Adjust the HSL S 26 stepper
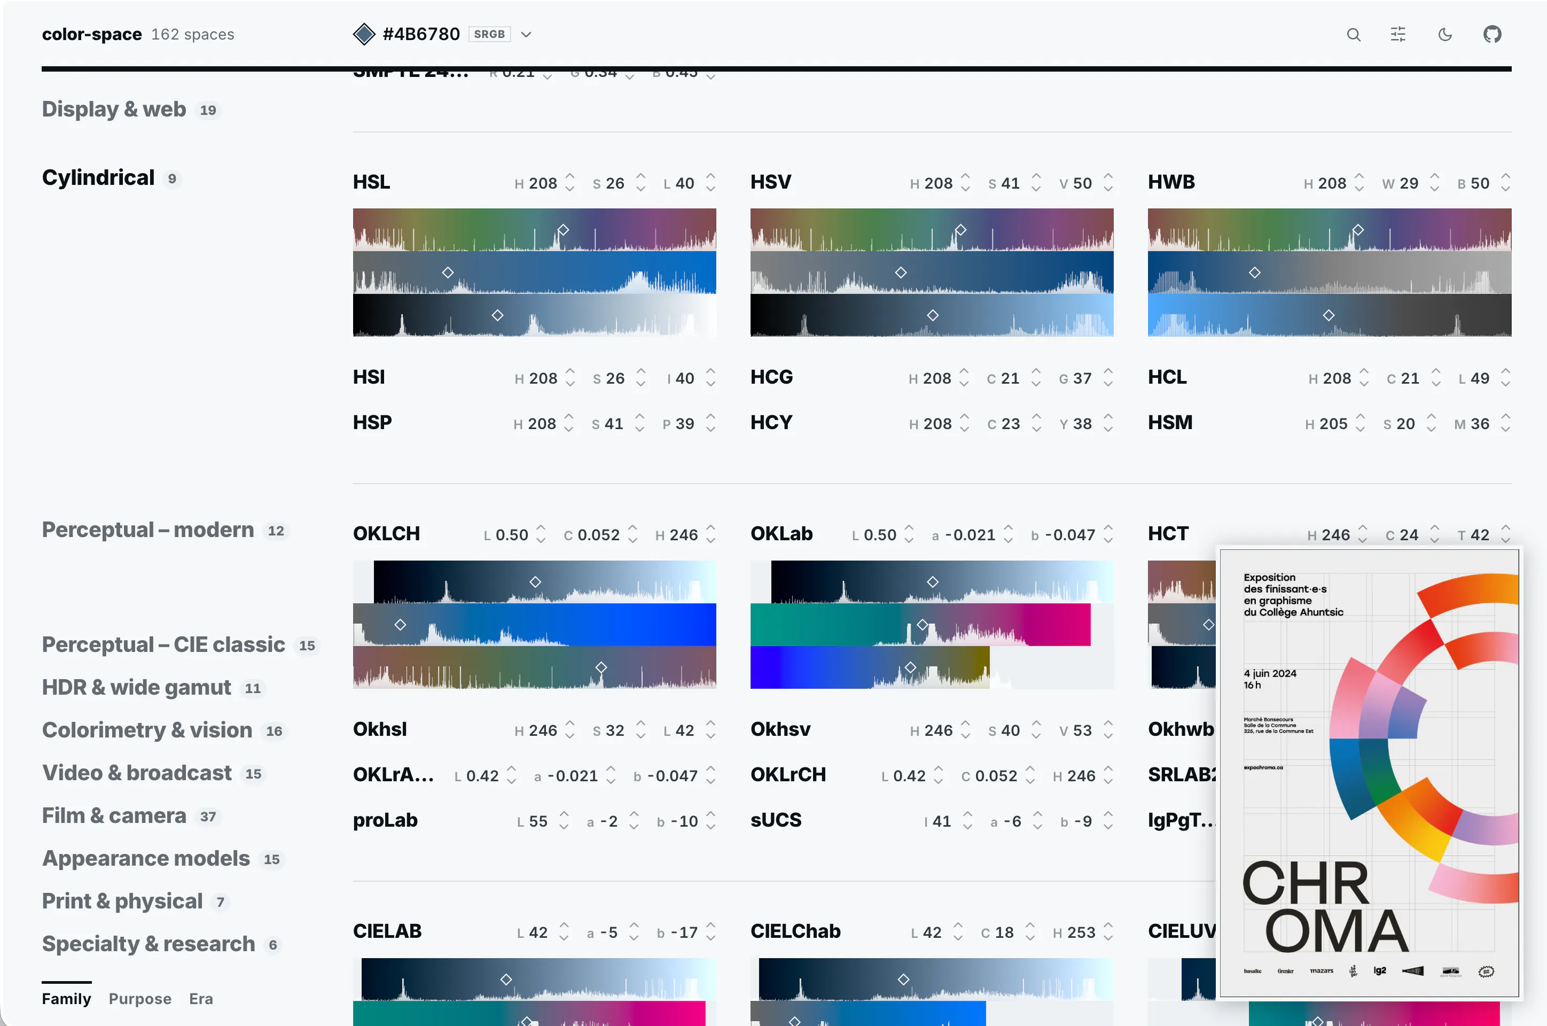Image resolution: width=1547 pixels, height=1026 pixels. click(640, 183)
